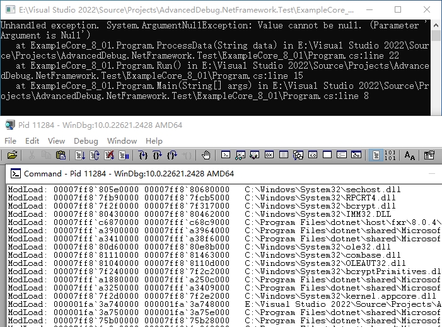Maximize the ExampleCore console window
The width and height of the screenshot is (442, 327).
(398, 9)
